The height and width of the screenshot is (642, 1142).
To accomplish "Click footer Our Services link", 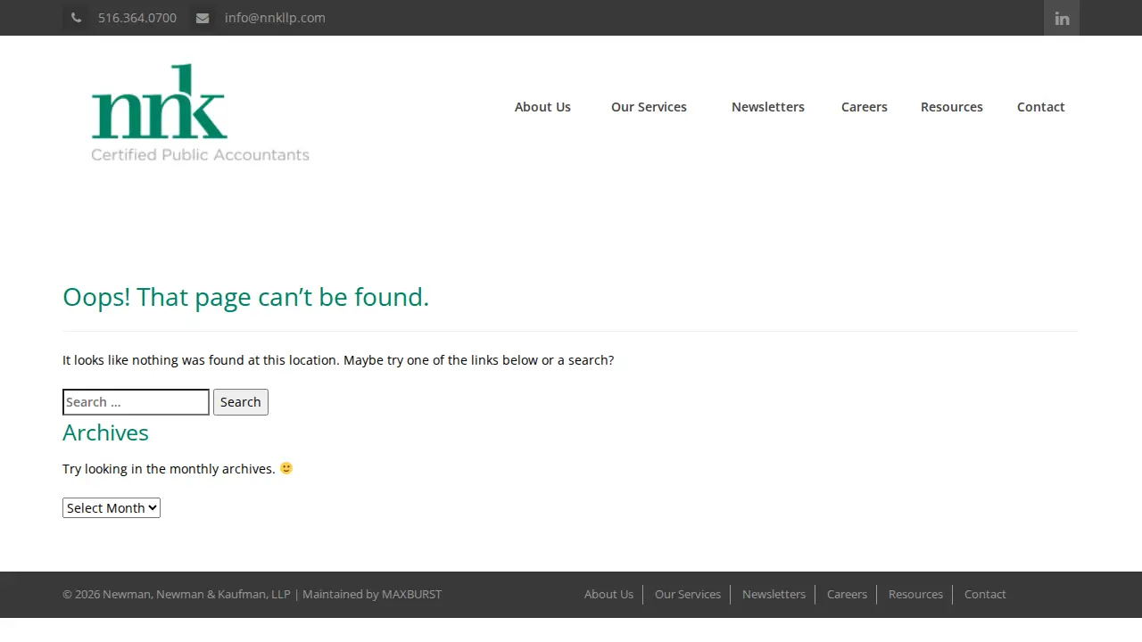I will (x=688, y=594).
